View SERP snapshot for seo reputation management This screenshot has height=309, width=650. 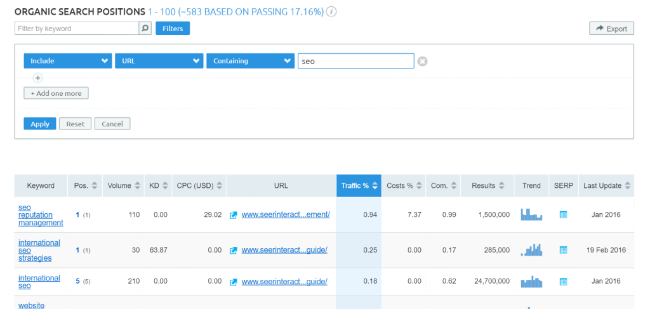click(x=563, y=215)
